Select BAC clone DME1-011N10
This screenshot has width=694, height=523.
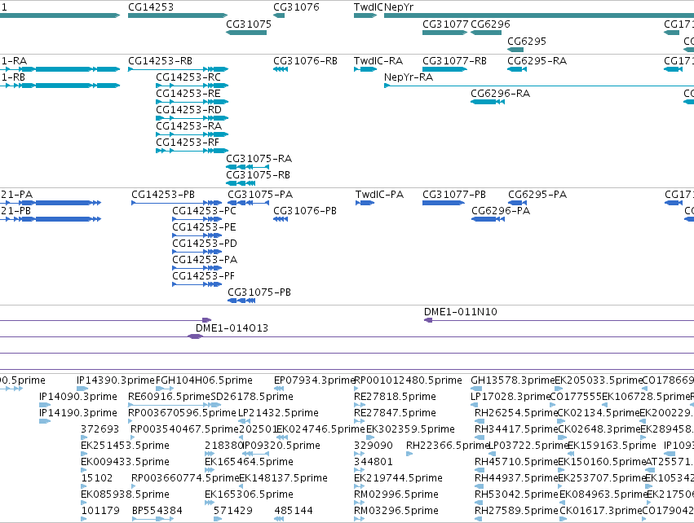(x=460, y=312)
